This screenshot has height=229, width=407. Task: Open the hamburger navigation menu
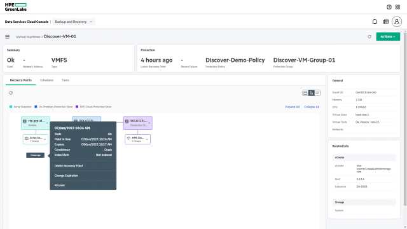[7, 37]
